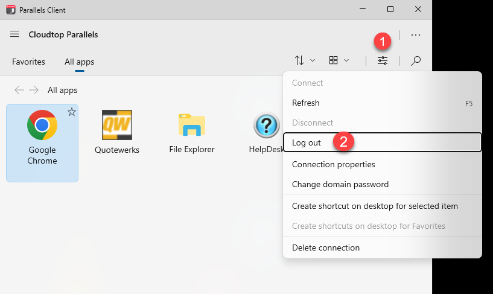Open the search magnifier icon
The width and height of the screenshot is (493, 294).
click(x=415, y=60)
